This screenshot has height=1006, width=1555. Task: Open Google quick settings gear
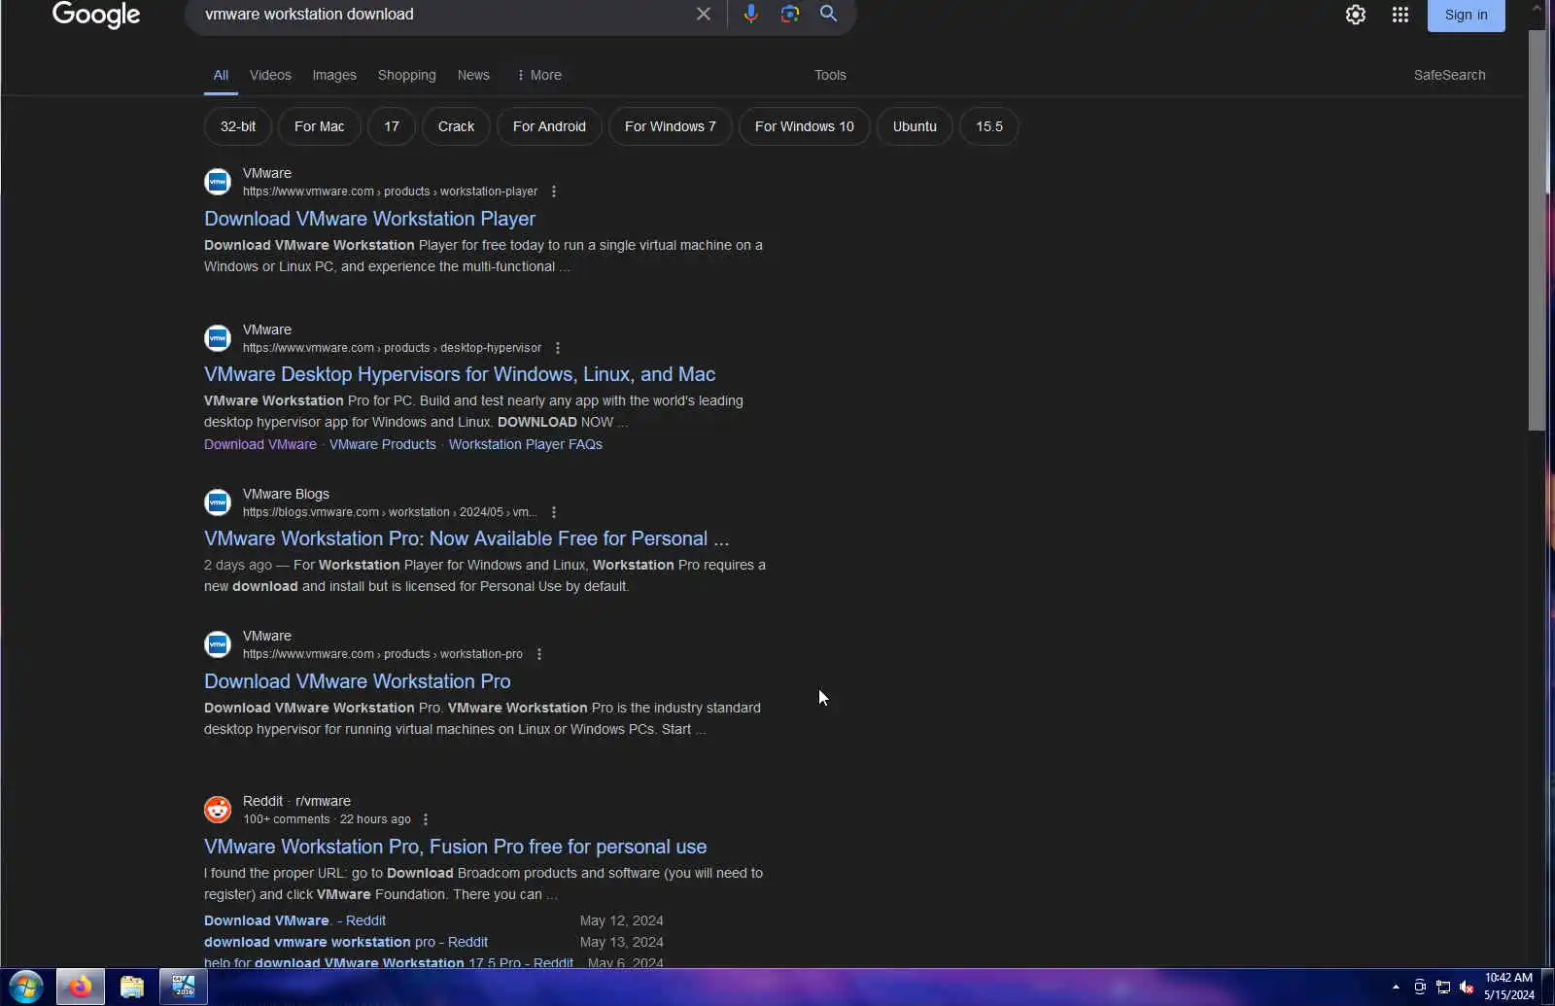[x=1356, y=15]
